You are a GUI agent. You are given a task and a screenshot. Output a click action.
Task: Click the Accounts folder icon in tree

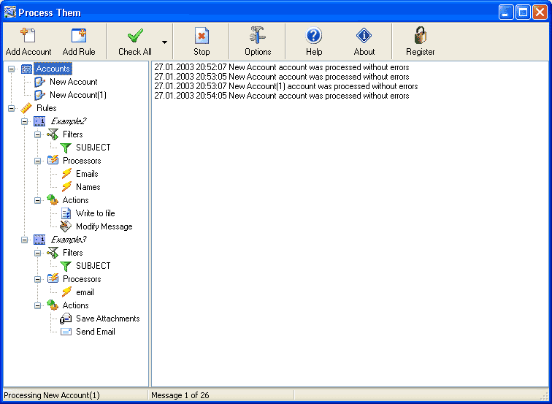(27, 69)
